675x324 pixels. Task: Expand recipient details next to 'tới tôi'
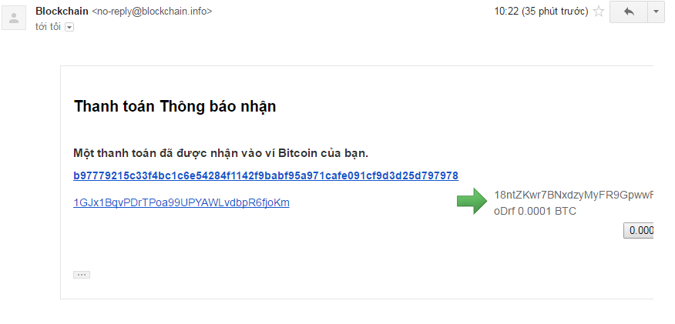[x=69, y=27]
